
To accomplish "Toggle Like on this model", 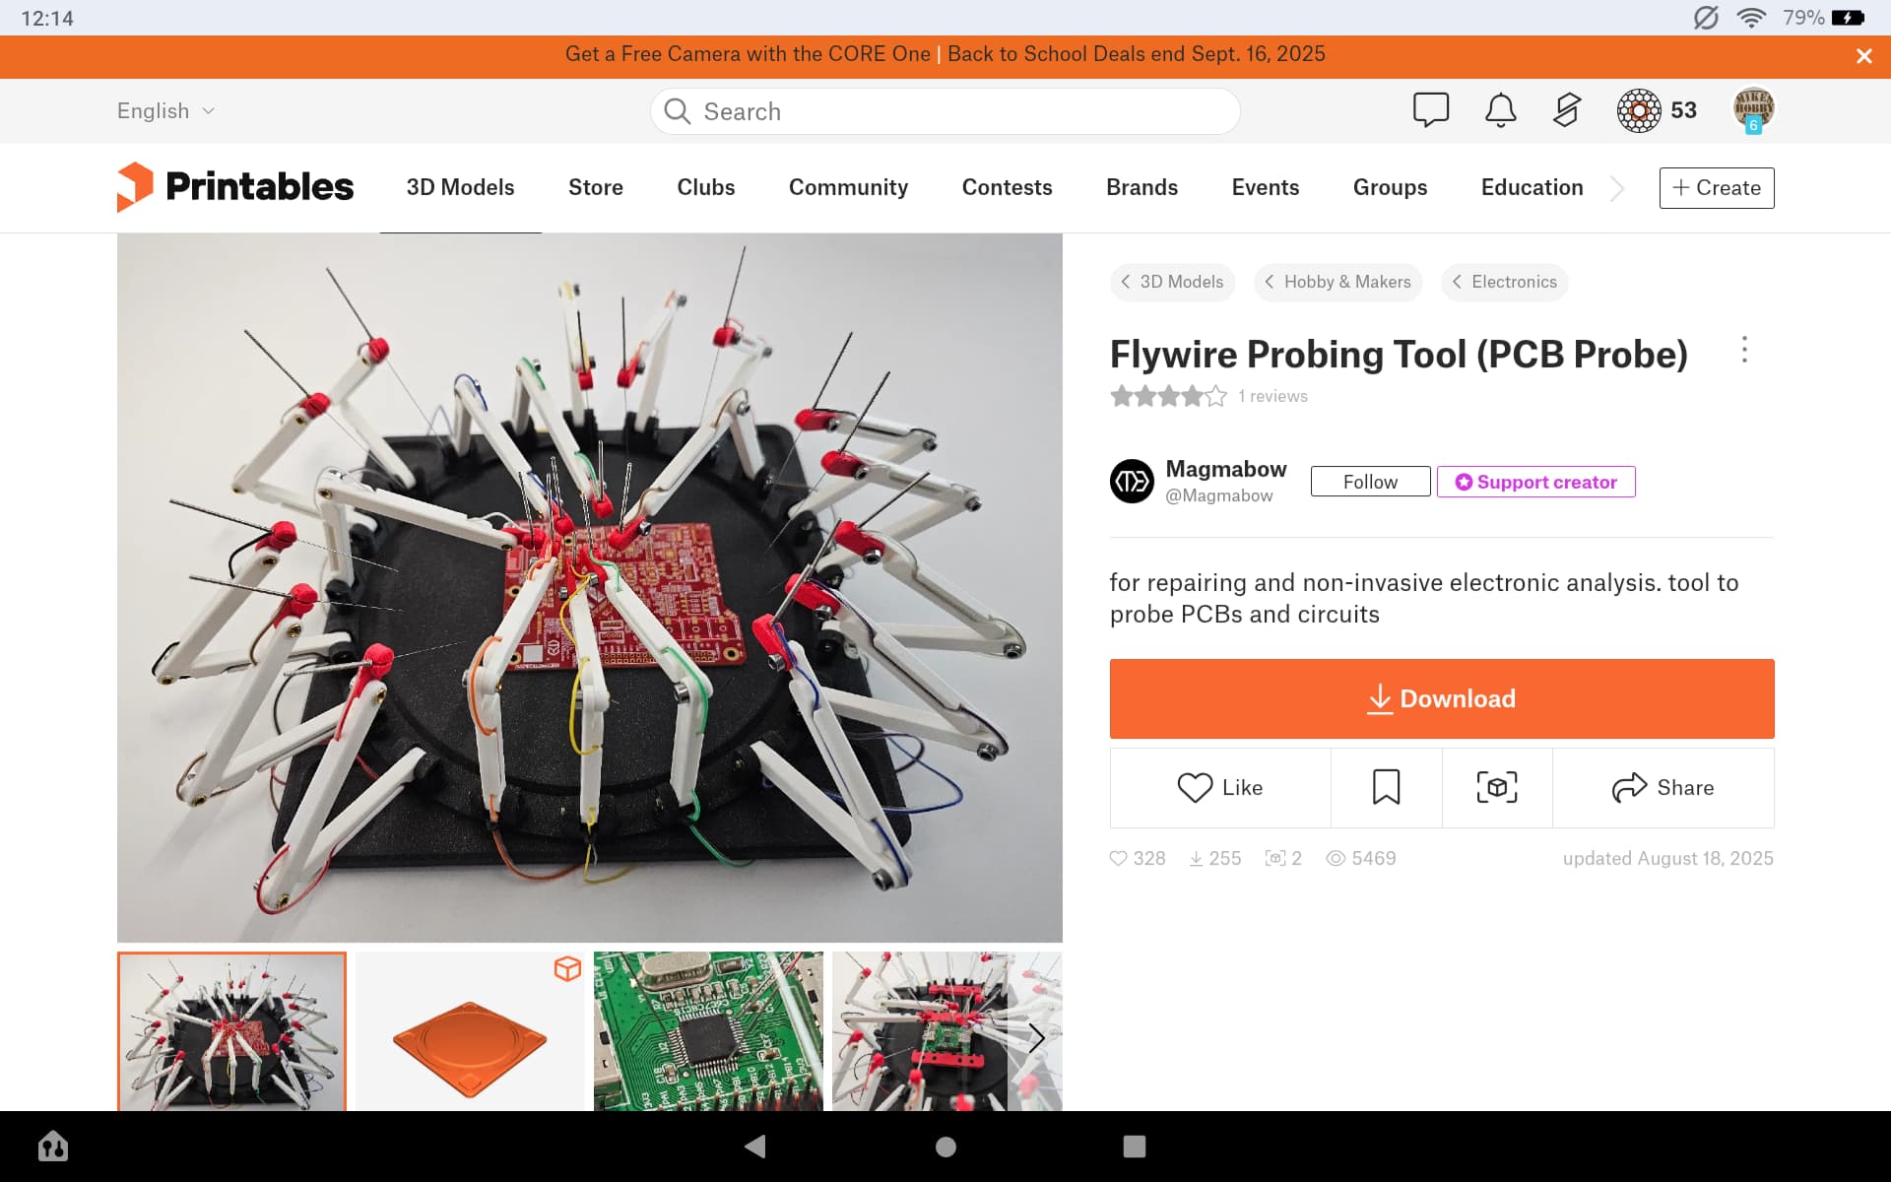I will coord(1219,787).
